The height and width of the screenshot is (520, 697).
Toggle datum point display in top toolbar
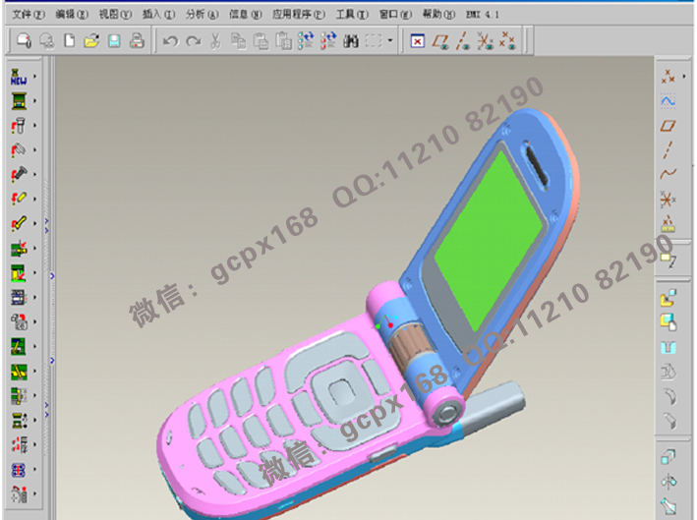coord(485,41)
